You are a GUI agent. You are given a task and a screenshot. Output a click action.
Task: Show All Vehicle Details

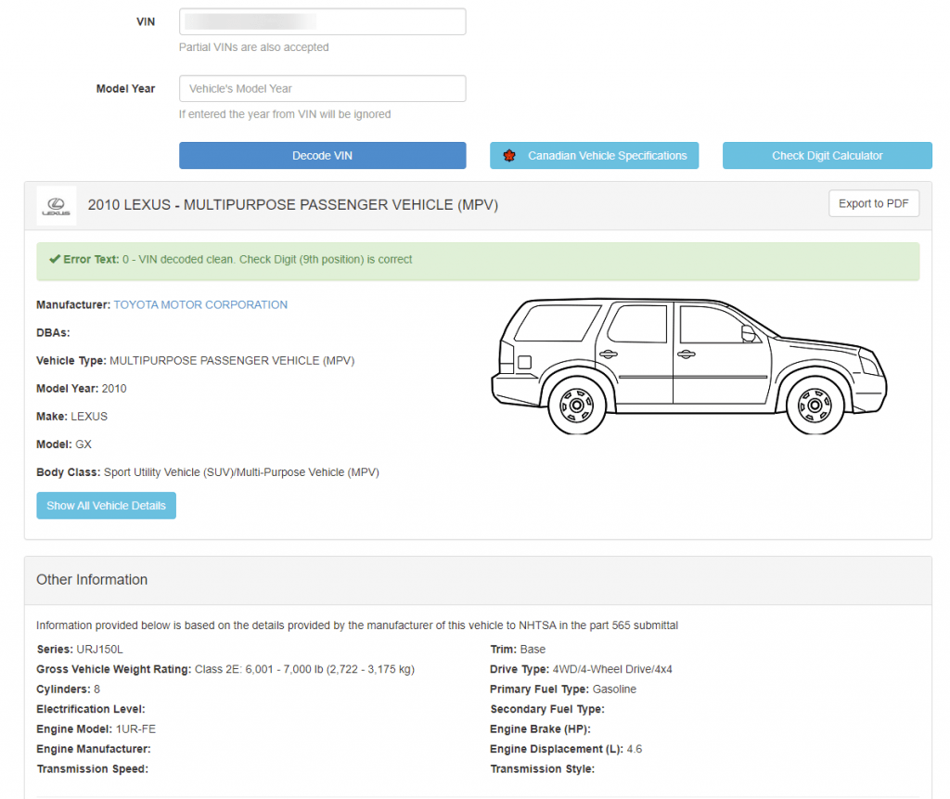click(x=106, y=506)
